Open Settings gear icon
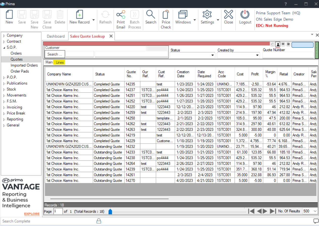 tap(207, 15)
